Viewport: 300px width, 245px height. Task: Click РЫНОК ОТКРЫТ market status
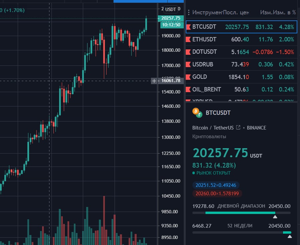click(211, 173)
